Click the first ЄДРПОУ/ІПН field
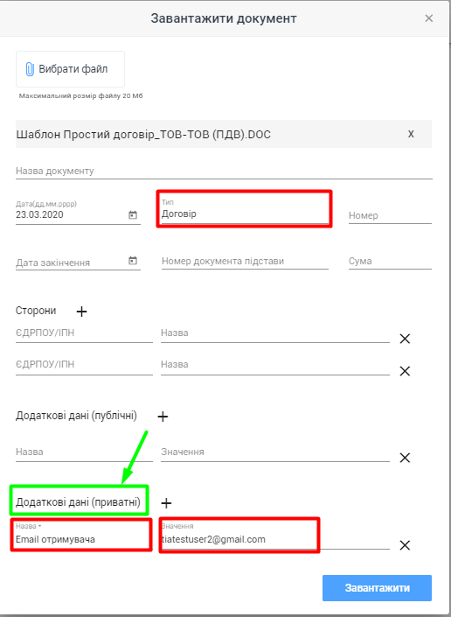The image size is (451, 617). coord(84,333)
